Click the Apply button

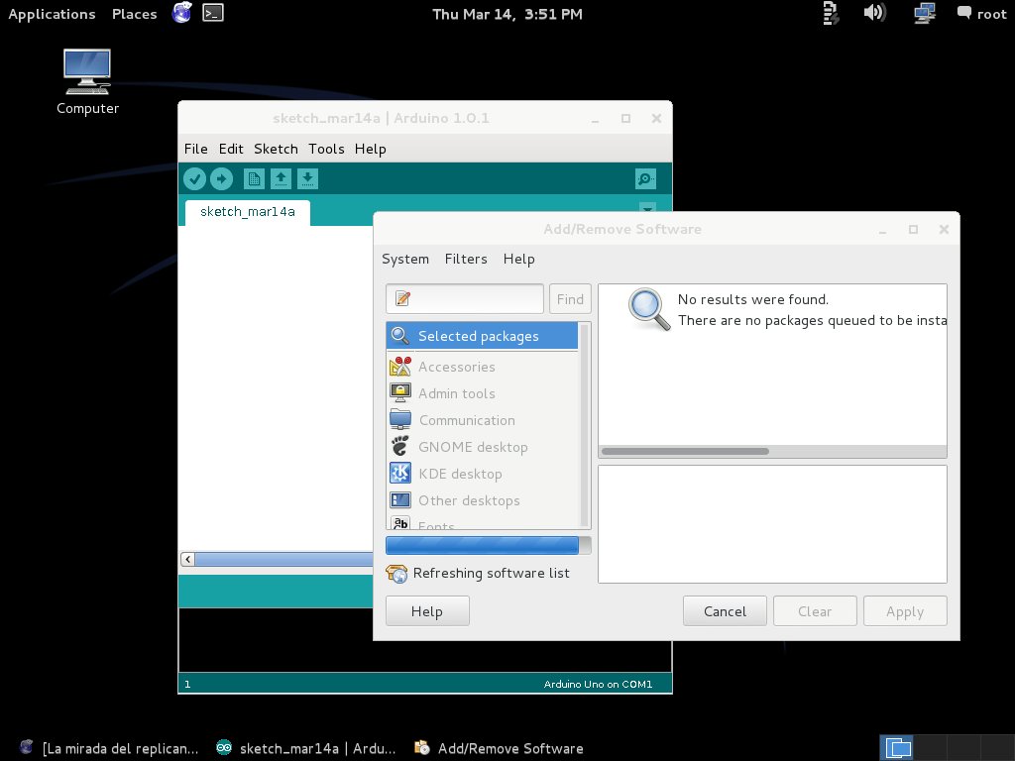[905, 611]
